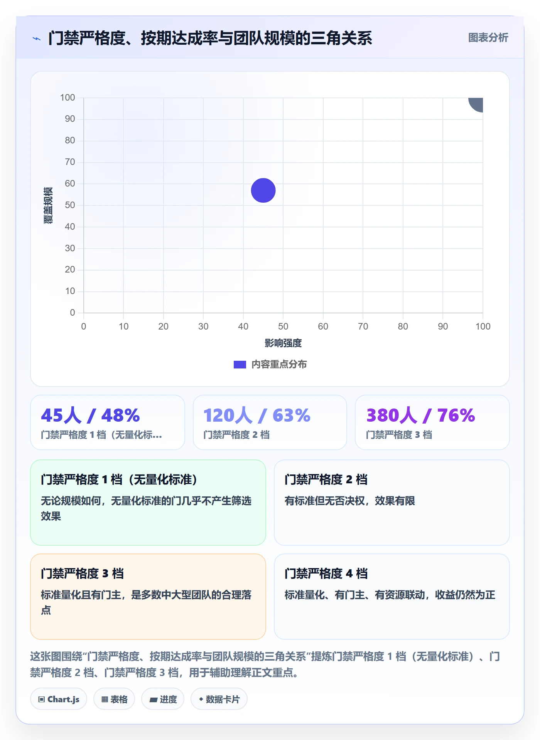Toggle the 内容重点分布 legend color swatch
This screenshot has width=540, height=740.
pos(240,365)
